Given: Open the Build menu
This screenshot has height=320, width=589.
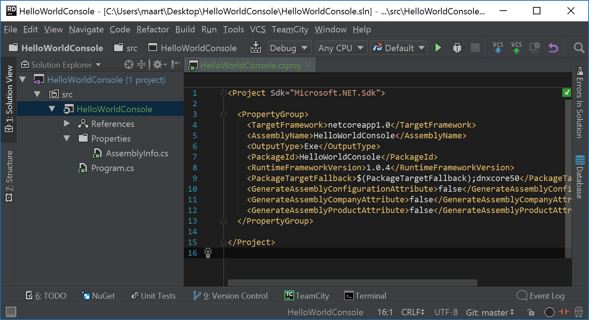Looking at the screenshot, I should [185, 29].
